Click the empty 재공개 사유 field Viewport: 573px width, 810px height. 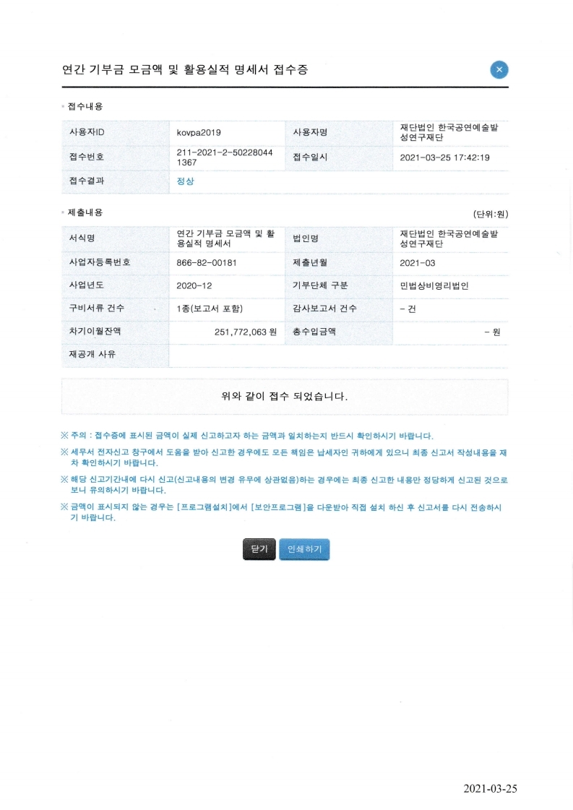pyautogui.click(x=337, y=355)
